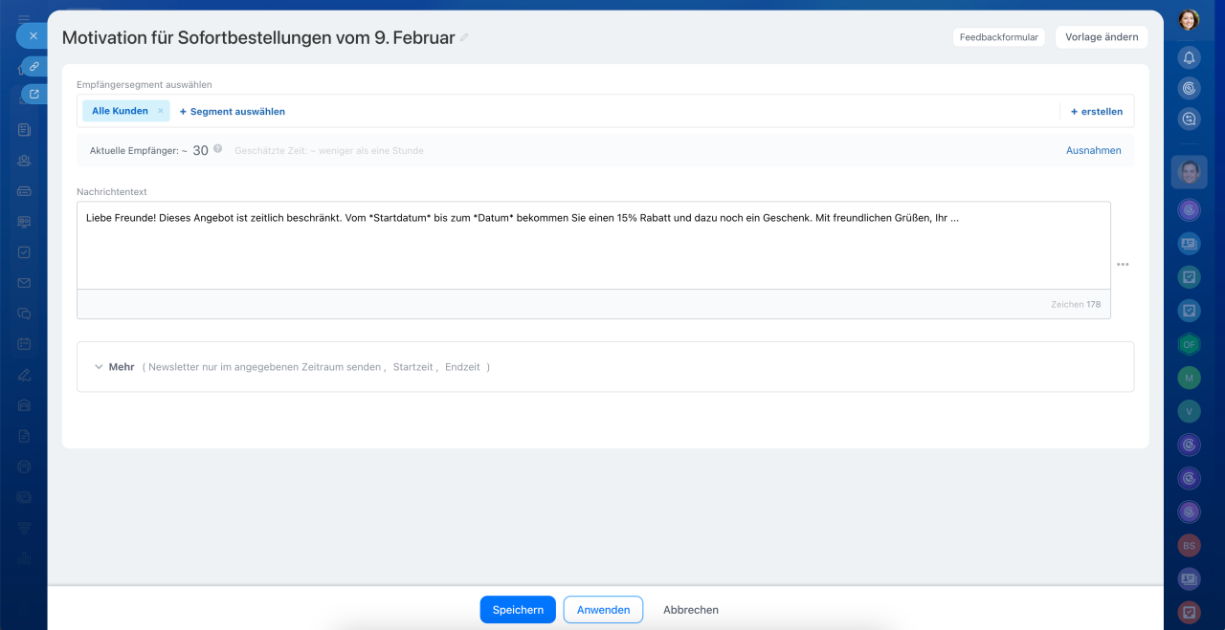Viewport: 1225px width, 630px height.
Task: Open the three-dot menu beside the message text
Action: point(1123,264)
